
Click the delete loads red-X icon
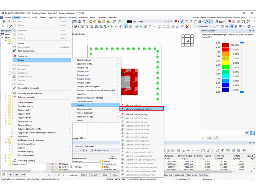175,21
